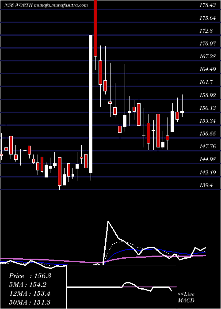Click the 144.98 price axis label
Viewport: 221px width, 309px height.
[207, 159]
